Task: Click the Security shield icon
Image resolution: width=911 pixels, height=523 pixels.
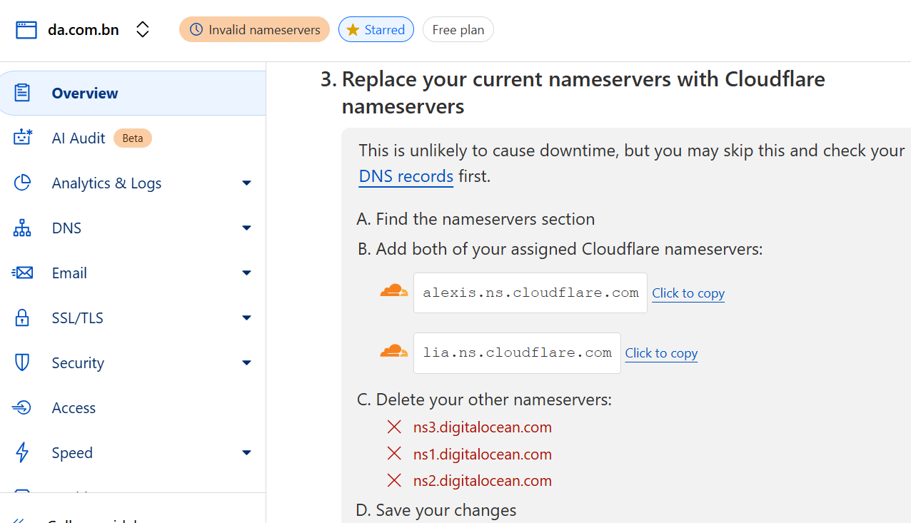Action: coord(22,362)
